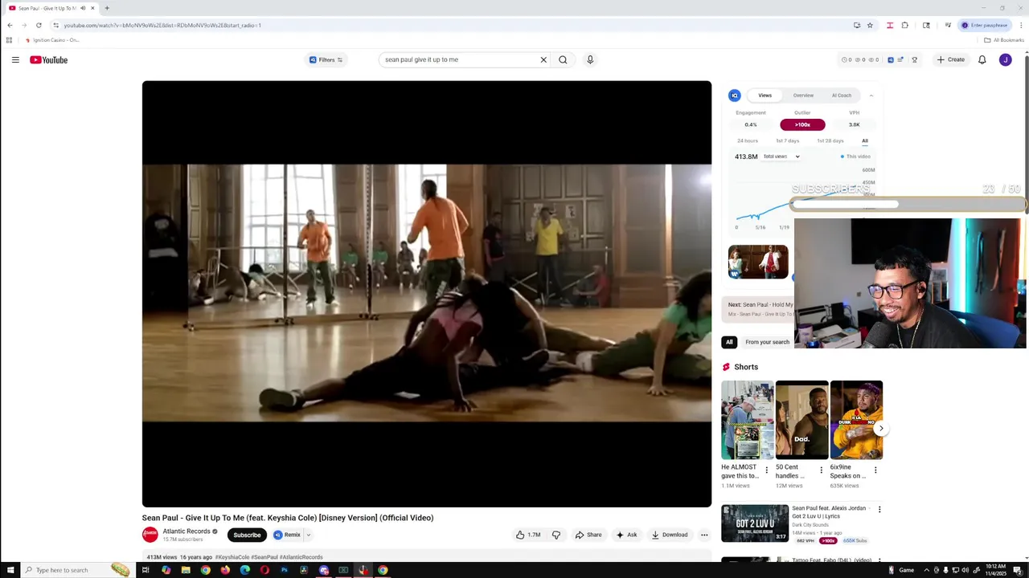Run search with magnifier button
Image resolution: width=1029 pixels, height=578 pixels.
coord(563,59)
